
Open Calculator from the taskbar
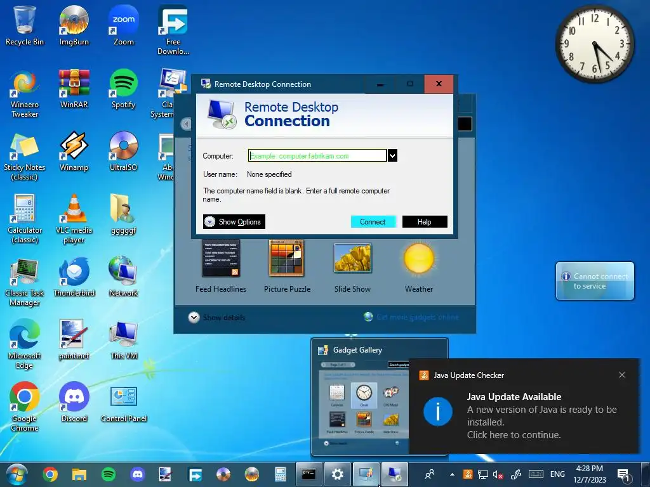tap(280, 474)
